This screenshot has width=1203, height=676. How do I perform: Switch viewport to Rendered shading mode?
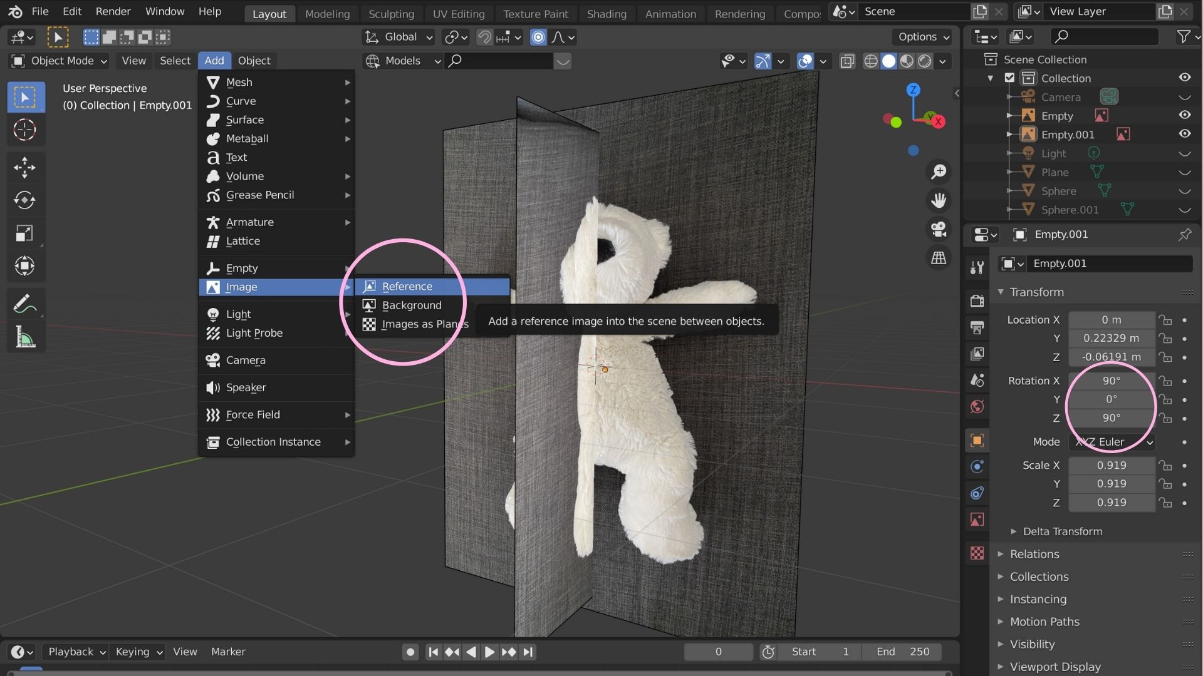point(925,61)
